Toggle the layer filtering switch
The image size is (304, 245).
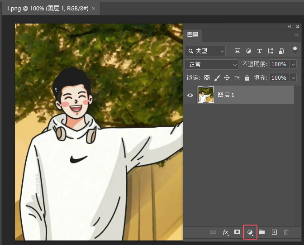[x=295, y=51]
